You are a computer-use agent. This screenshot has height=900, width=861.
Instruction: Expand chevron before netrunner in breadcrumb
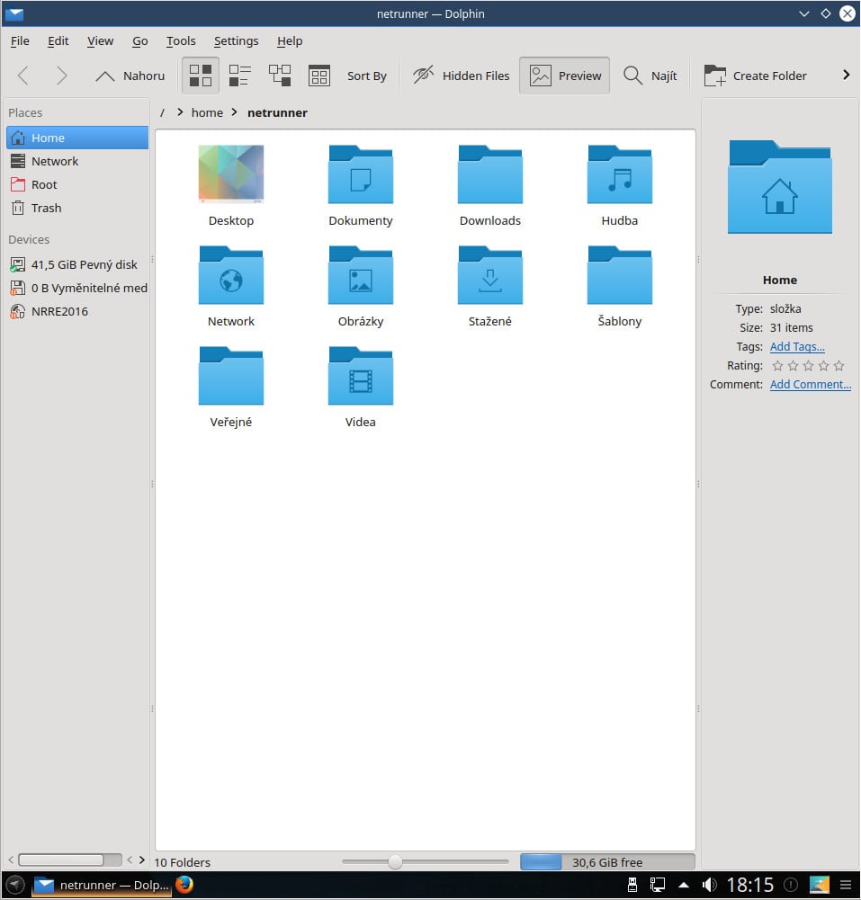(234, 112)
